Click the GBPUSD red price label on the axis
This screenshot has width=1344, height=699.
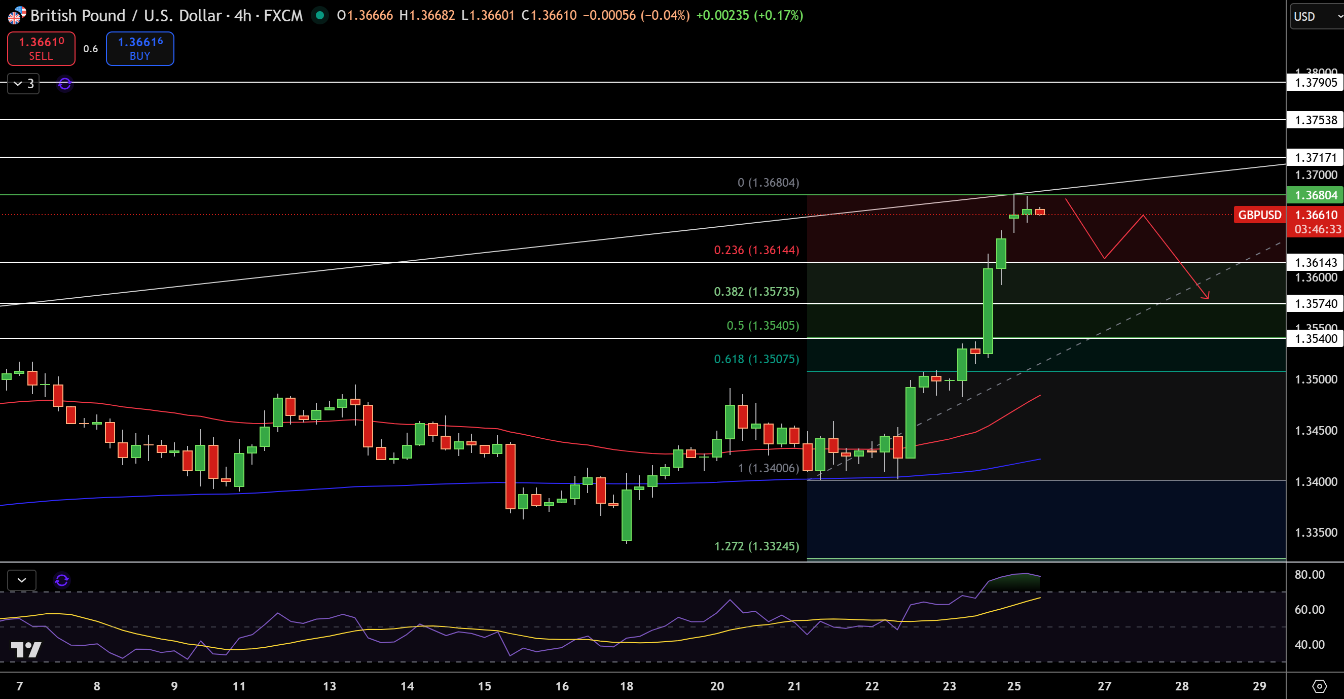(1259, 215)
